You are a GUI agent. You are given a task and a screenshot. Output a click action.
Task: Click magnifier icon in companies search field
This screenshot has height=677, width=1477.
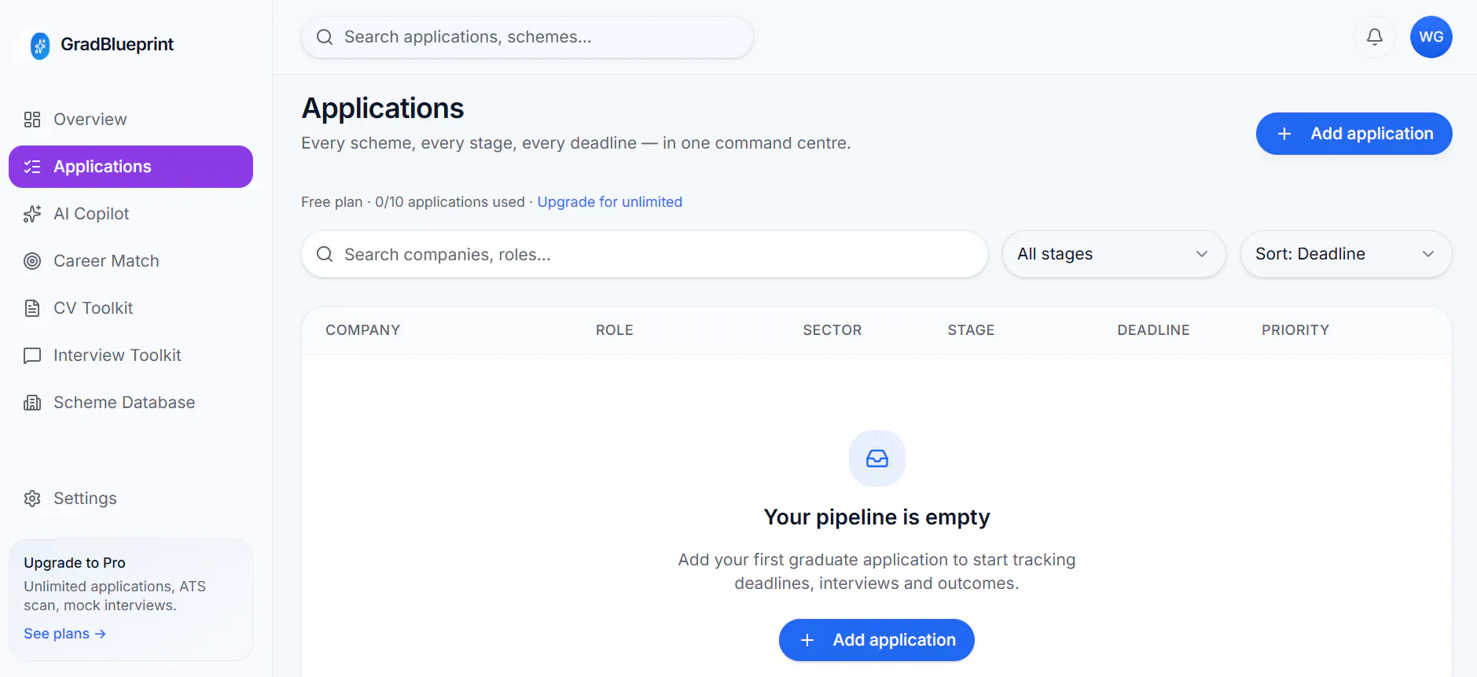pos(325,254)
